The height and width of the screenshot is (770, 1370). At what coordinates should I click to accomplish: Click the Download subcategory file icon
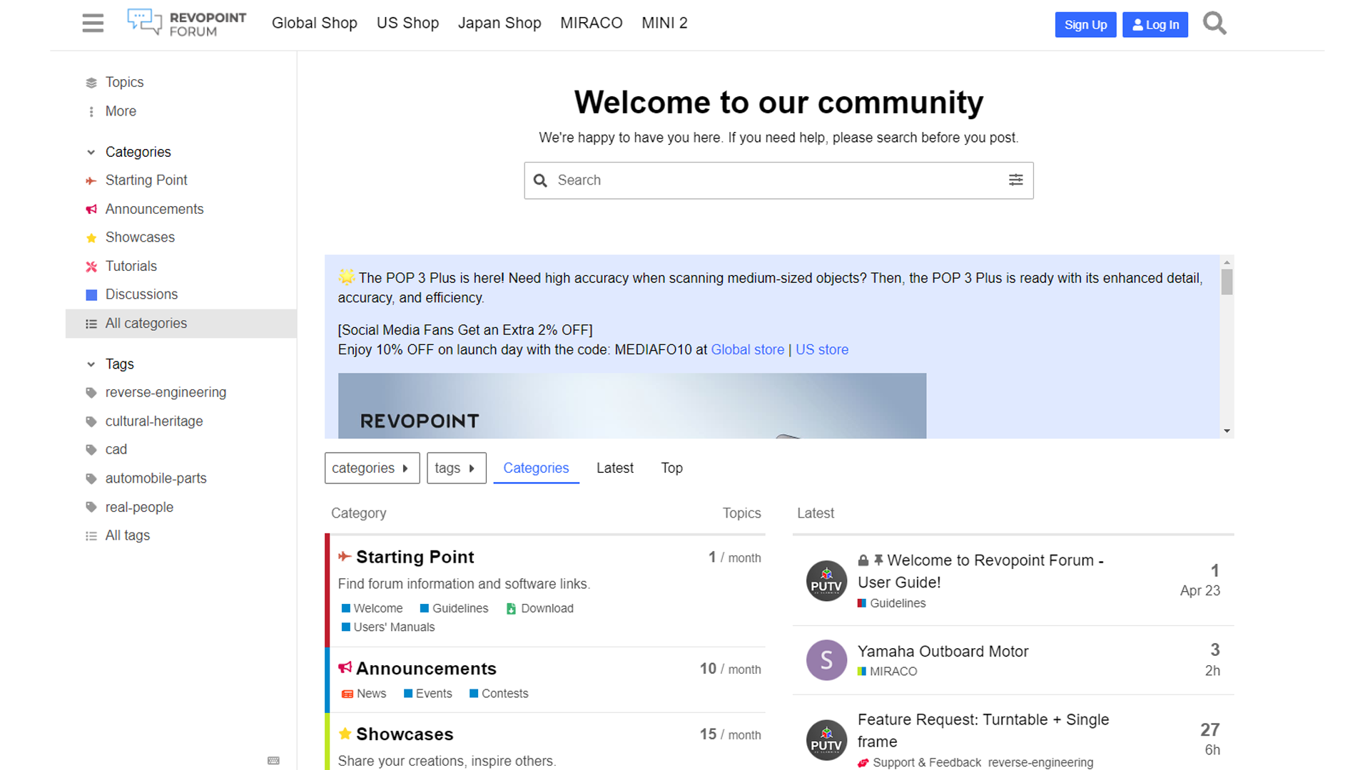(x=511, y=609)
